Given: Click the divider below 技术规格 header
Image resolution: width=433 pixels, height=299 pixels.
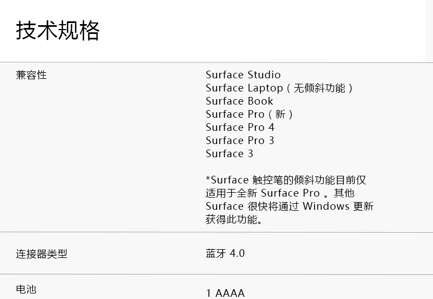Looking at the screenshot, I should (x=216, y=62).
